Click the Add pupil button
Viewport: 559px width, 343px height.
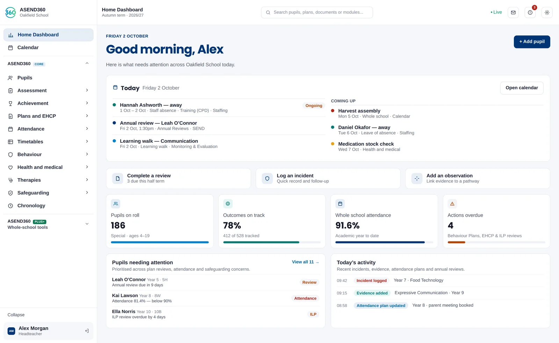click(532, 42)
